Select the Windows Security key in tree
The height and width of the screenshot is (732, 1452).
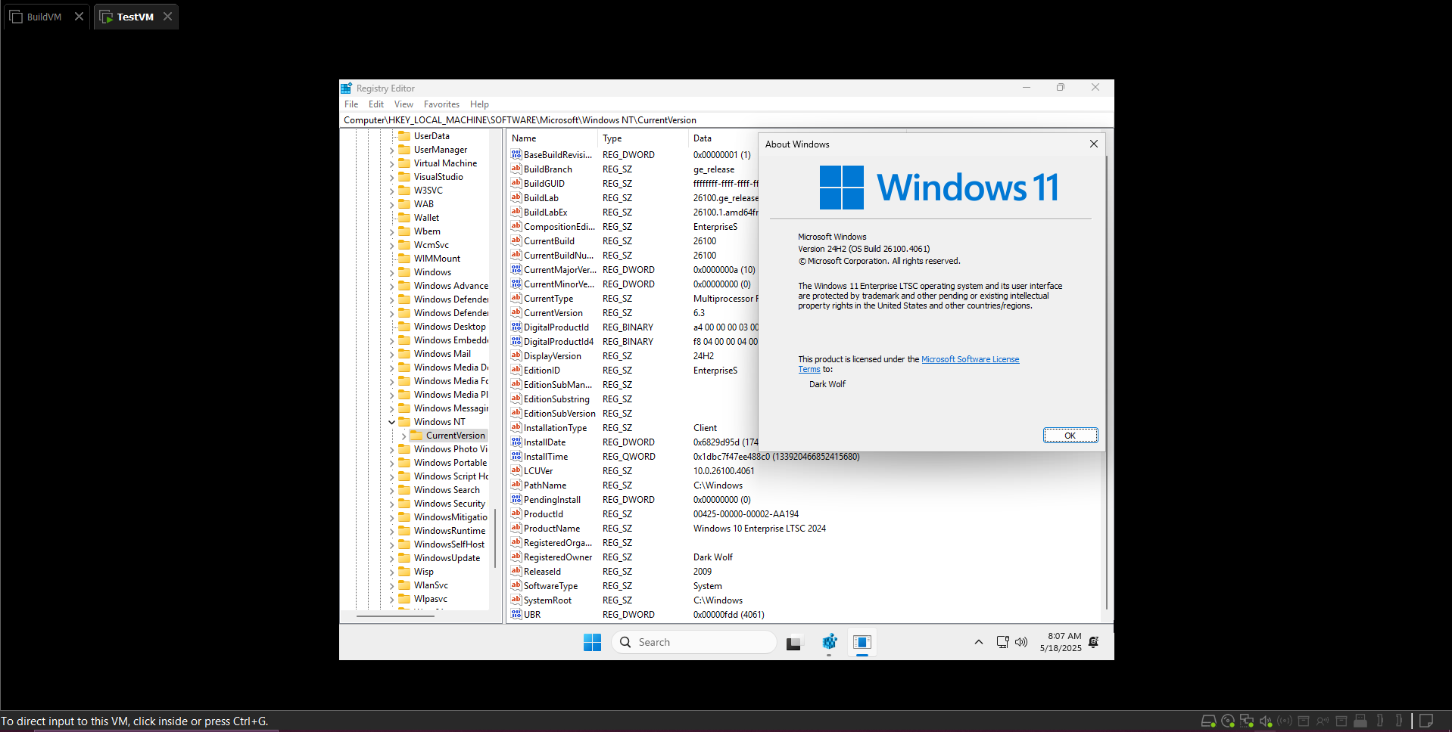click(450, 504)
